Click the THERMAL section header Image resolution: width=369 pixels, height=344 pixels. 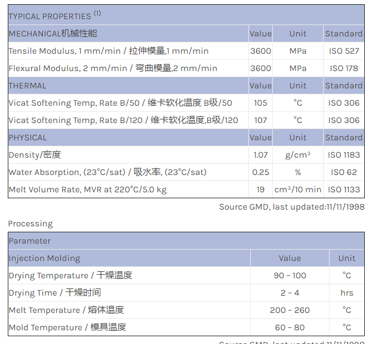27,85
